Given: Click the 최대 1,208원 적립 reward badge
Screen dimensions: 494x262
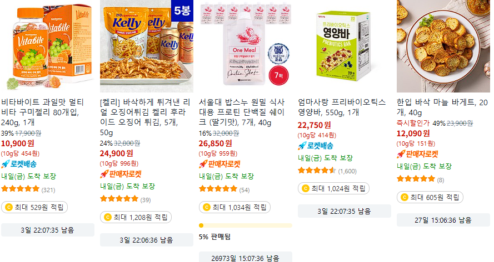Looking at the screenshot, I should [136, 217].
